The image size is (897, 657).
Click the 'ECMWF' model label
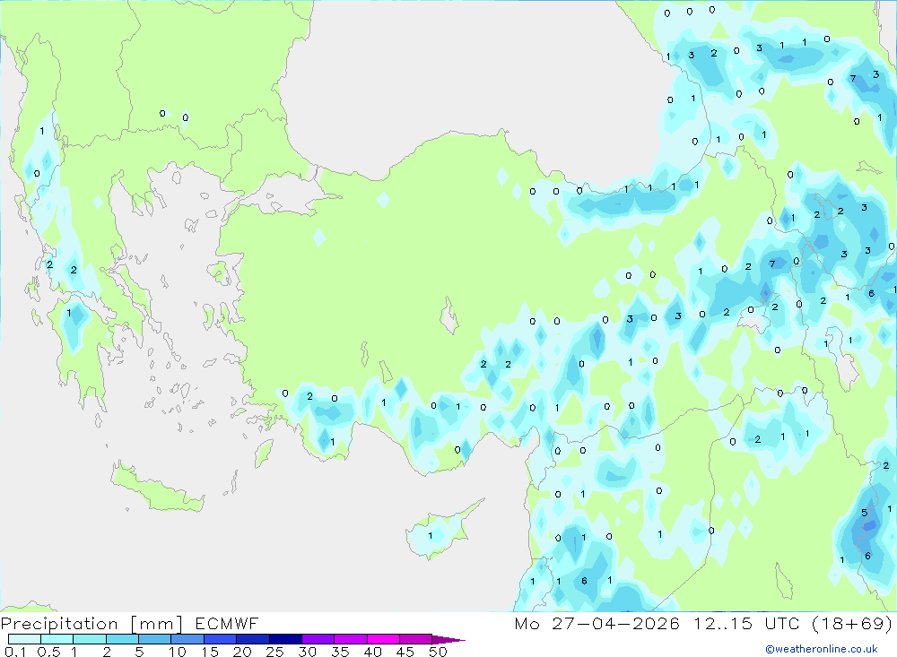tap(227, 623)
